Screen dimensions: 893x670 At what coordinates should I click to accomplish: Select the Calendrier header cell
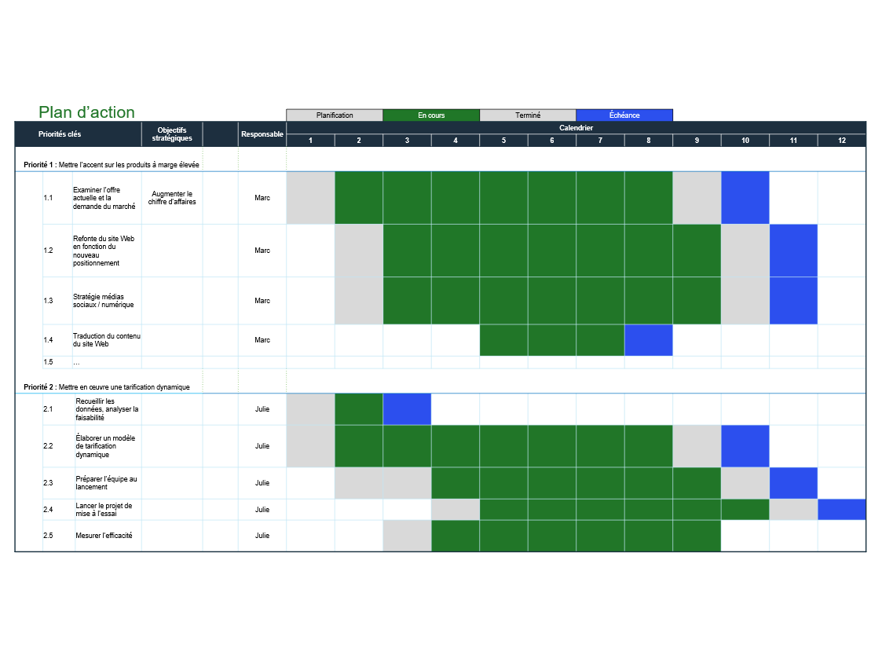pos(576,127)
